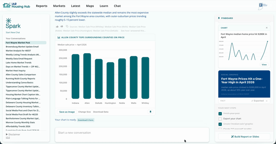Open Understanding Canva Basics conversation
This screenshot has height=144, width=276.
point(19,82)
